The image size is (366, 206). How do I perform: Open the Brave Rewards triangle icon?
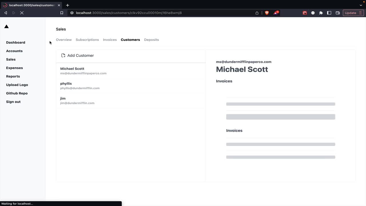(x=276, y=13)
